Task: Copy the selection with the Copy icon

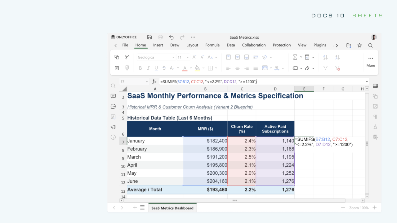Action: pos(117,57)
